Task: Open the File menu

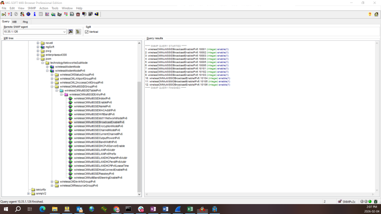Action: click(4, 8)
